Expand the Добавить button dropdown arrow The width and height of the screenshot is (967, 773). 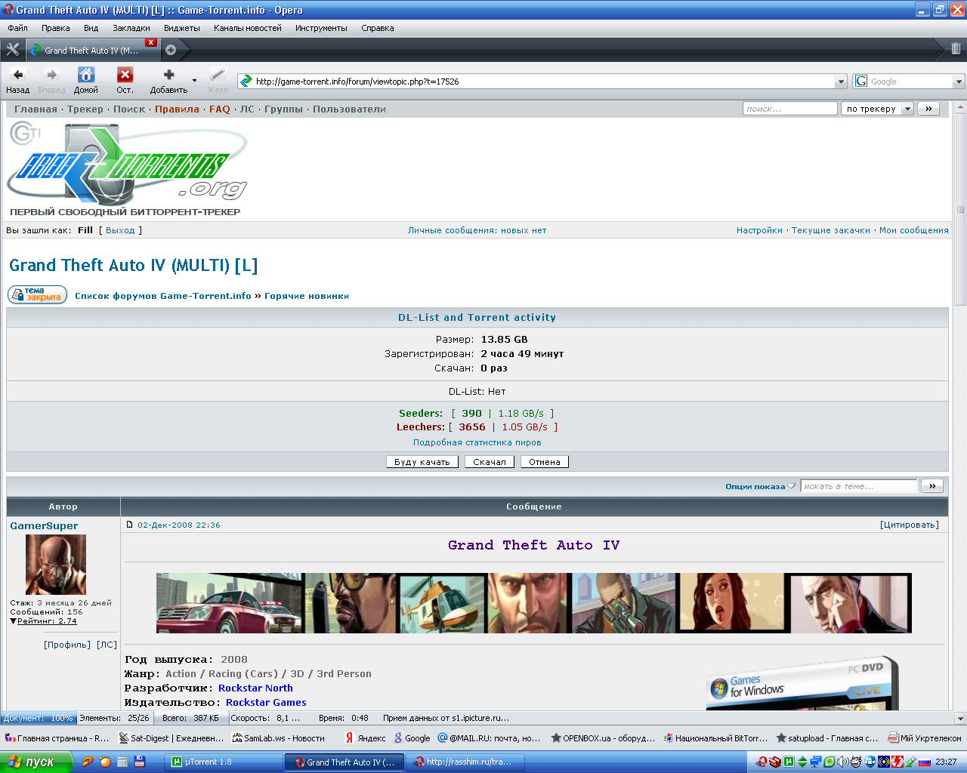tap(194, 80)
